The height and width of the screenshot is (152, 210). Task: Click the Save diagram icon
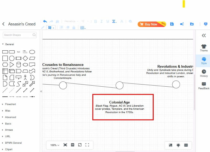172,24
